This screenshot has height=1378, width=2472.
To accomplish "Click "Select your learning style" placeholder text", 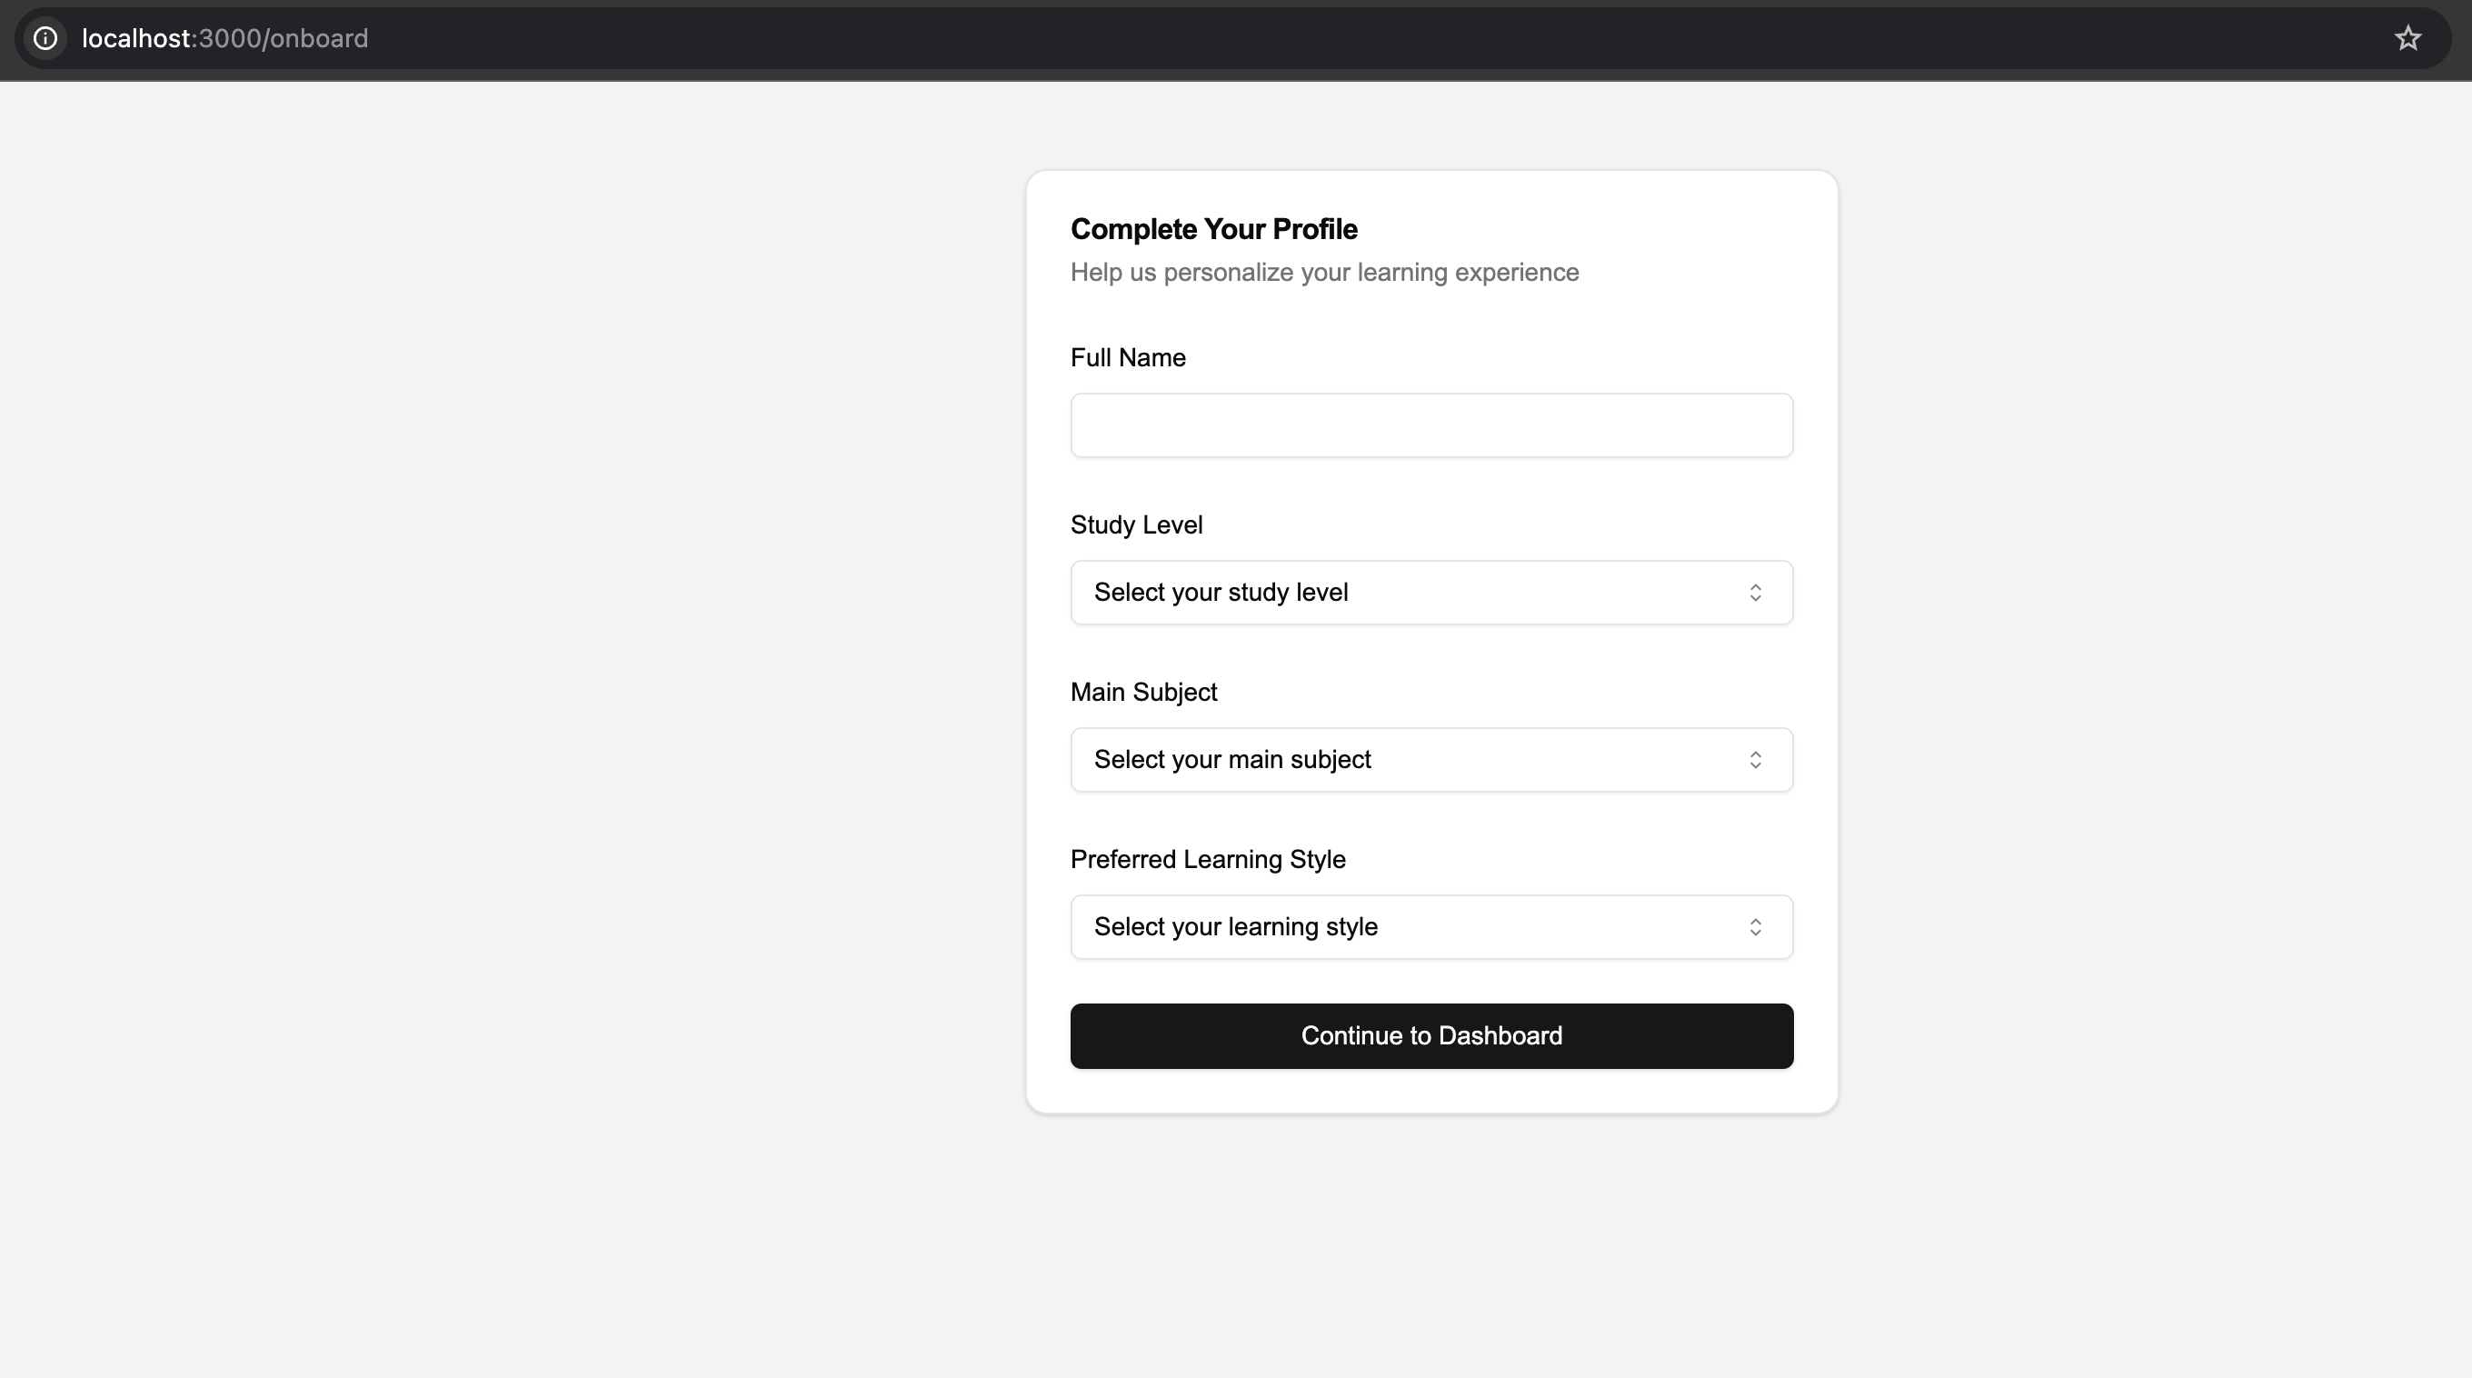I will (x=1235, y=927).
